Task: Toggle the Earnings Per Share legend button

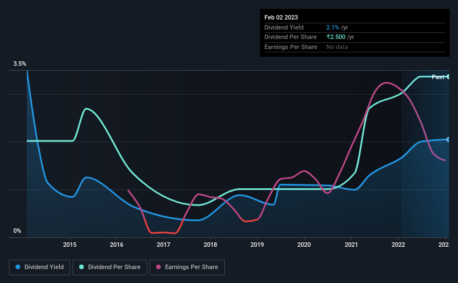Action: [187, 267]
